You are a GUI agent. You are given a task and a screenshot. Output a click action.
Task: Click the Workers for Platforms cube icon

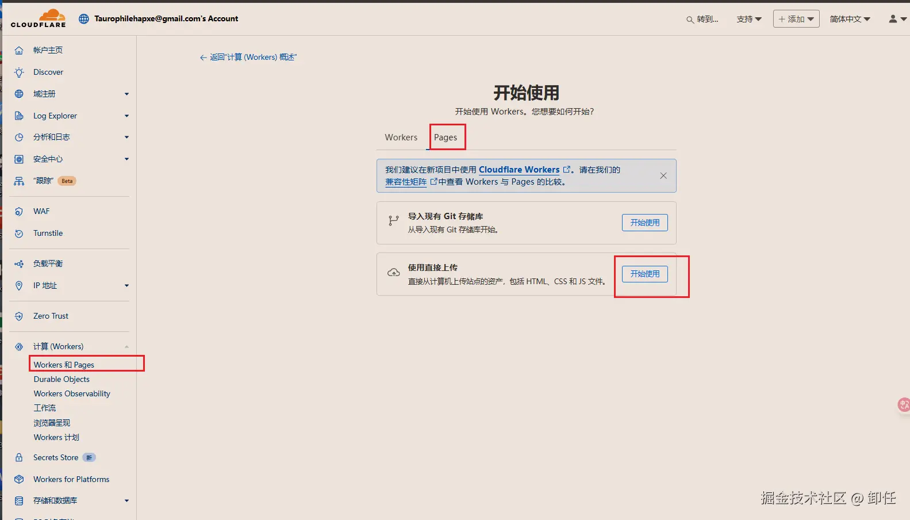[x=19, y=479]
